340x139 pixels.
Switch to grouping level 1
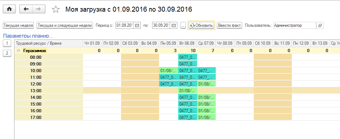tap(7, 43)
